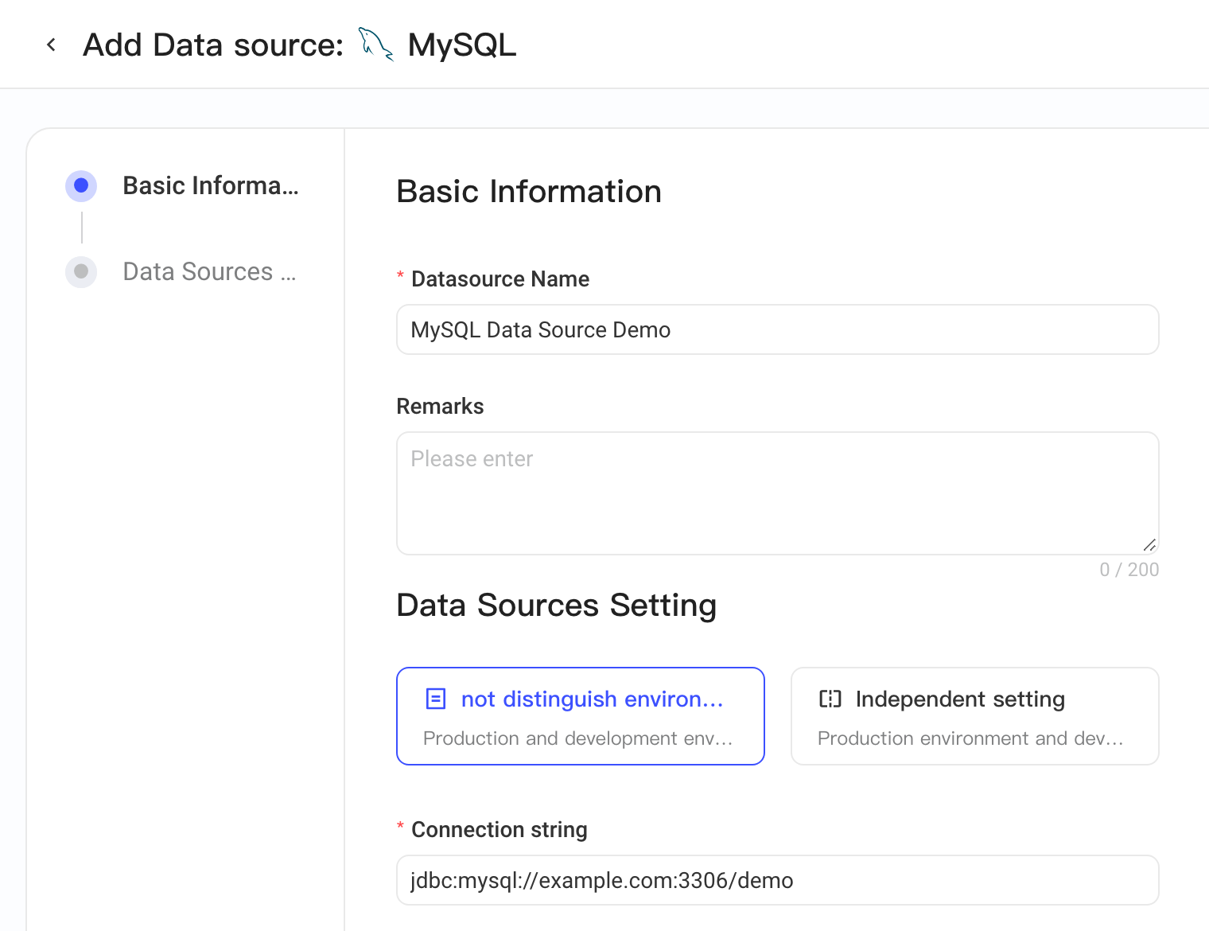Click into the Remarks text area
The height and width of the screenshot is (931, 1209).
[778, 493]
